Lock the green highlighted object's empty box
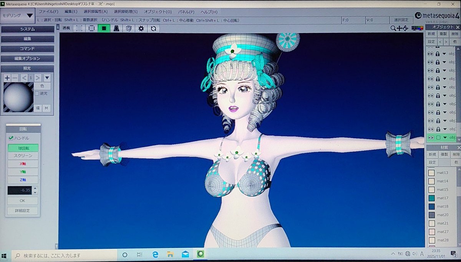 [438, 137]
